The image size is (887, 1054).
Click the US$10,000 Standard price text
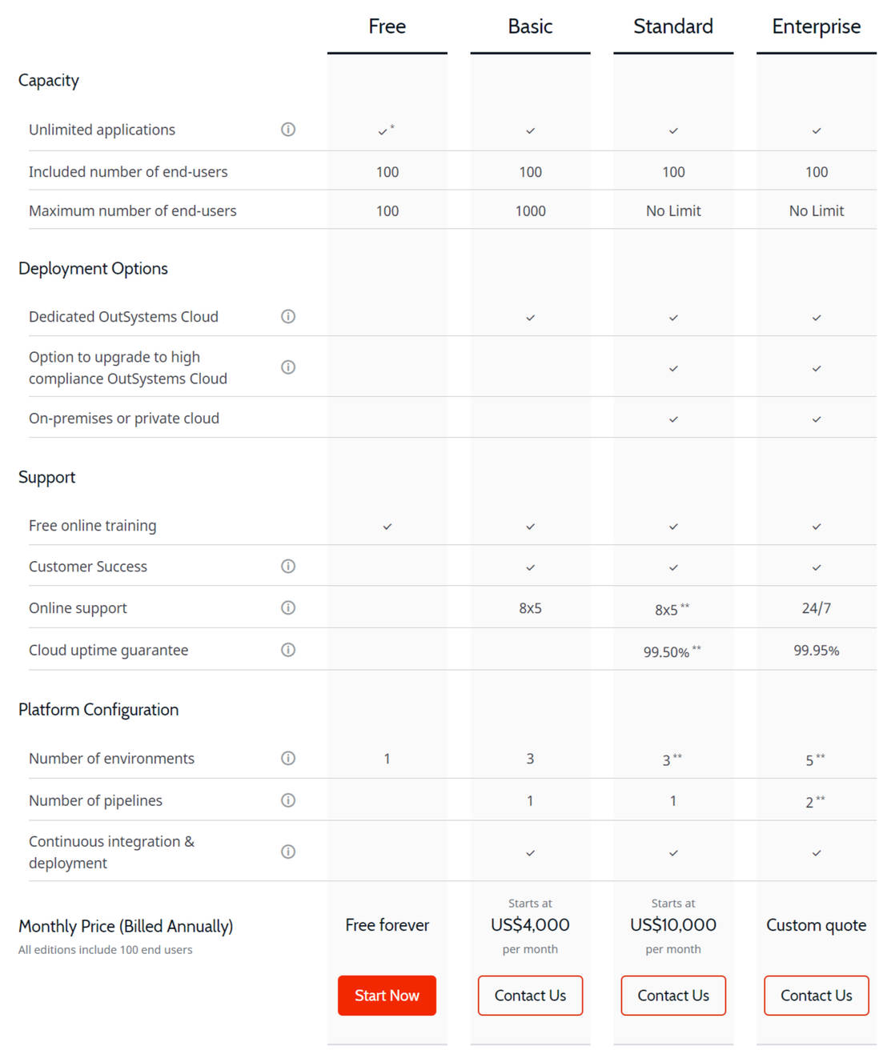point(672,924)
